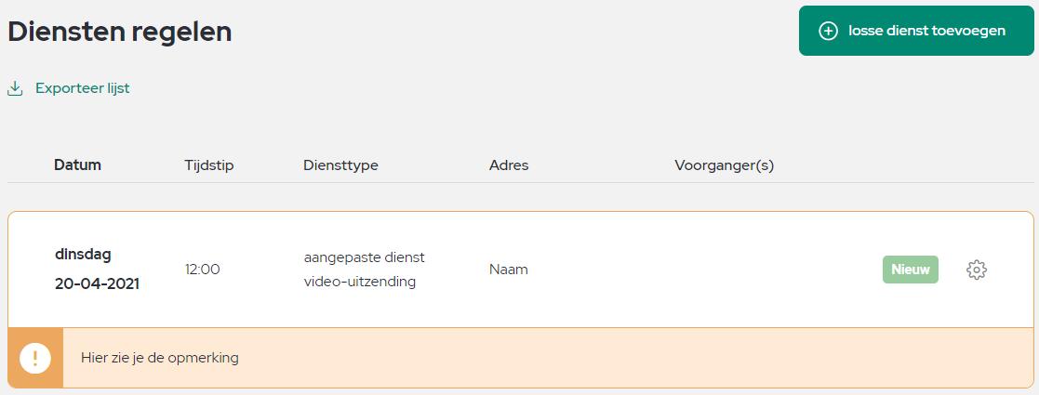Click the Adres column header
The image size is (1039, 395).
pos(509,165)
